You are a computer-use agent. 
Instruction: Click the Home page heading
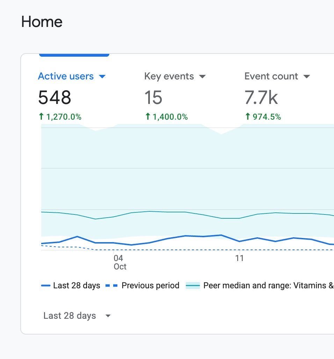[42, 22]
